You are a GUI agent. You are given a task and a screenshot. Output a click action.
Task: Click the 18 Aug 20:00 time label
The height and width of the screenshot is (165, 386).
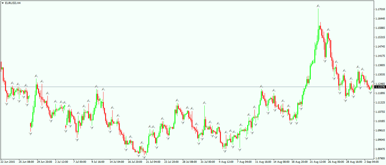point(300,162)
